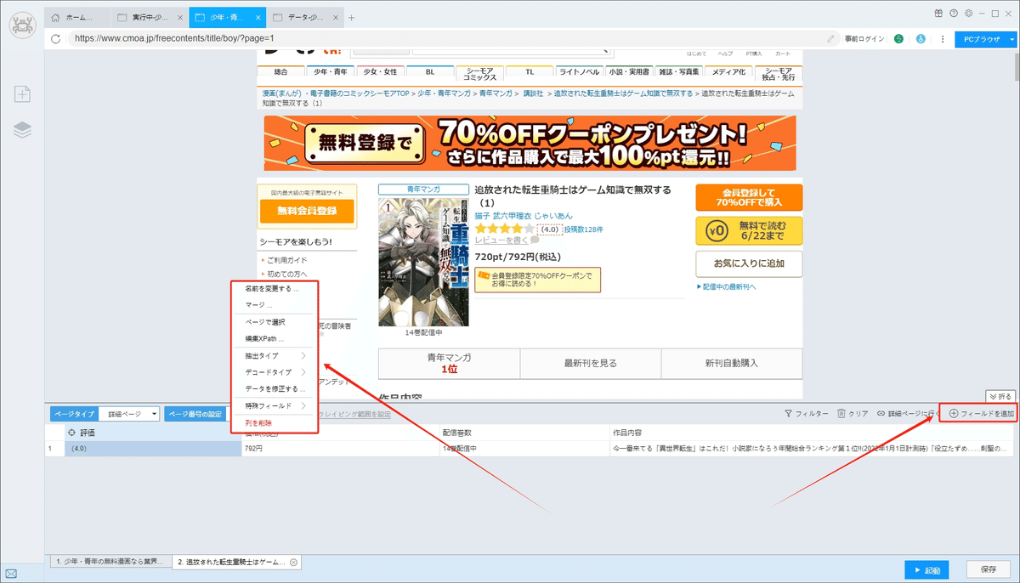Select the 少年・青年 category nav tab
Image resolution: width=1020 pixels, height=583 pixels.
pyautogui.click(x=330, y=73)
